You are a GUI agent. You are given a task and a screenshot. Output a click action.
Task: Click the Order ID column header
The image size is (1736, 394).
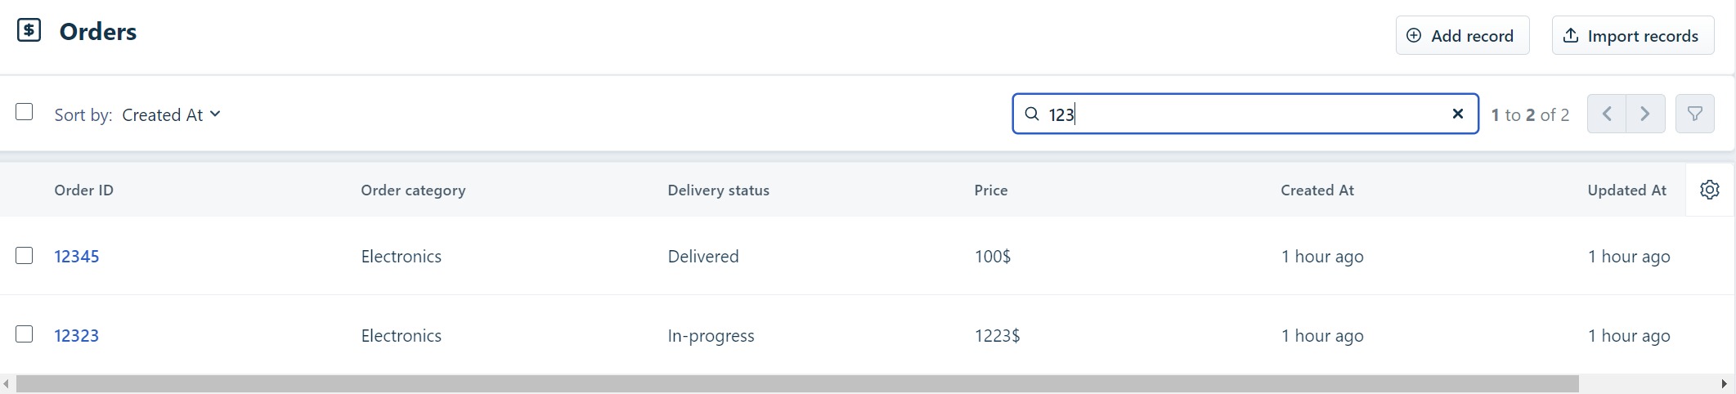click(84, 190)
